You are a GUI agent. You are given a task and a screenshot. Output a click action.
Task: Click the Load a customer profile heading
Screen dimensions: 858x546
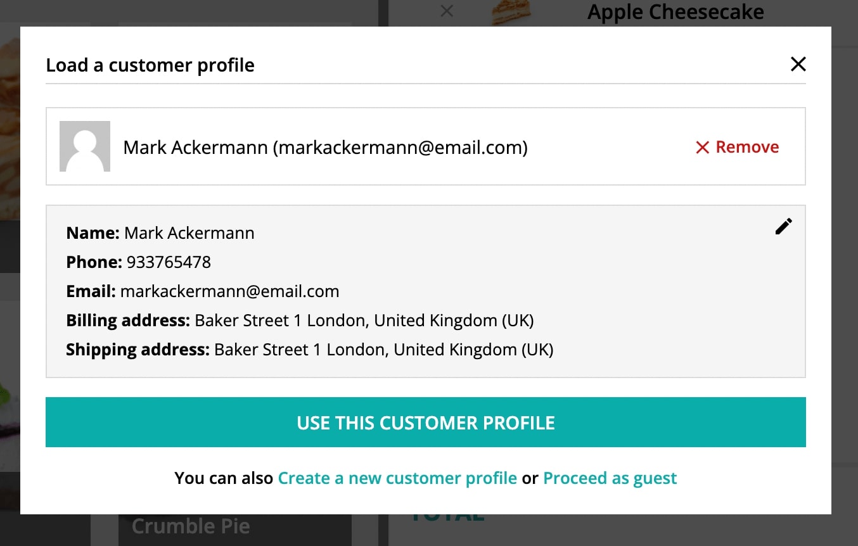tap(150, 65)
